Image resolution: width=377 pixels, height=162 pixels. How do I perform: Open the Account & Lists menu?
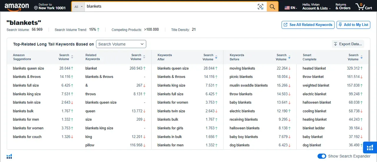click(316, 6)
